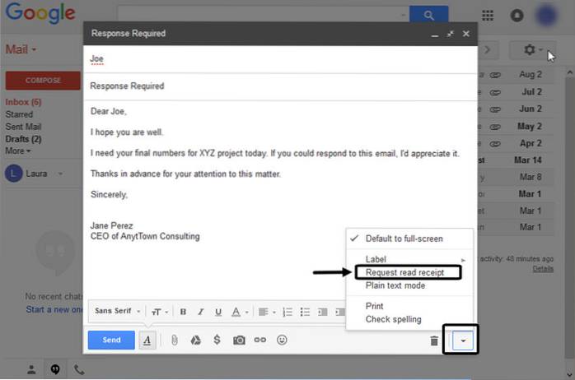
Task: Toggle formatting options with underlined A icon
Action: click(147, 340)
